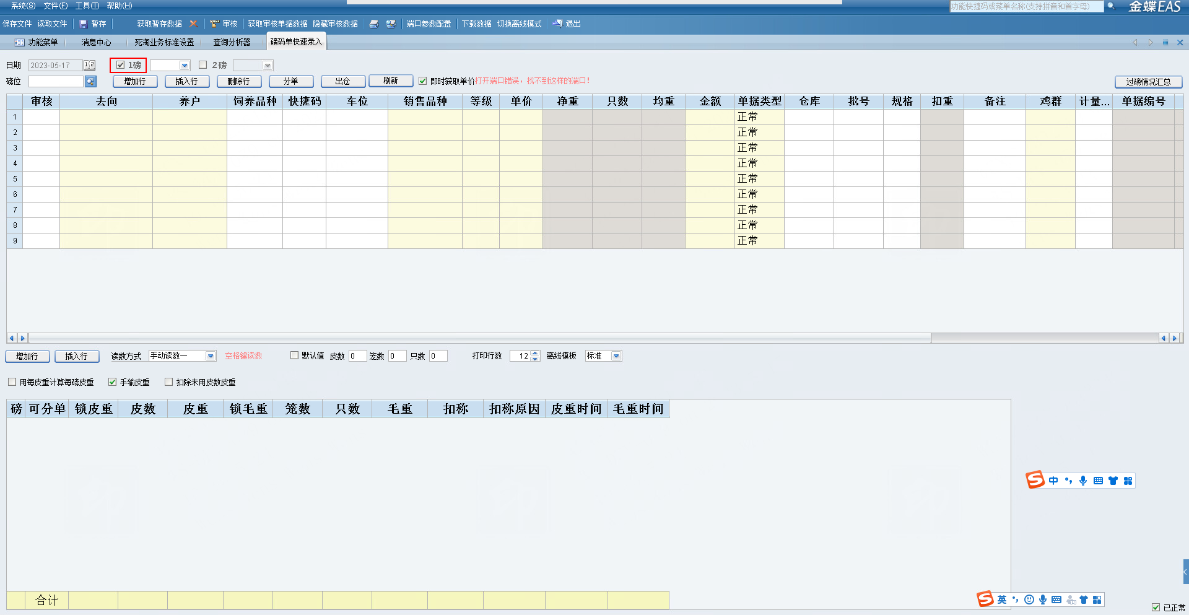The width and height of the screenshot is (1189, 615).
Task: Click the emoji smiley on the 英 input bar
Action: 1029,600
